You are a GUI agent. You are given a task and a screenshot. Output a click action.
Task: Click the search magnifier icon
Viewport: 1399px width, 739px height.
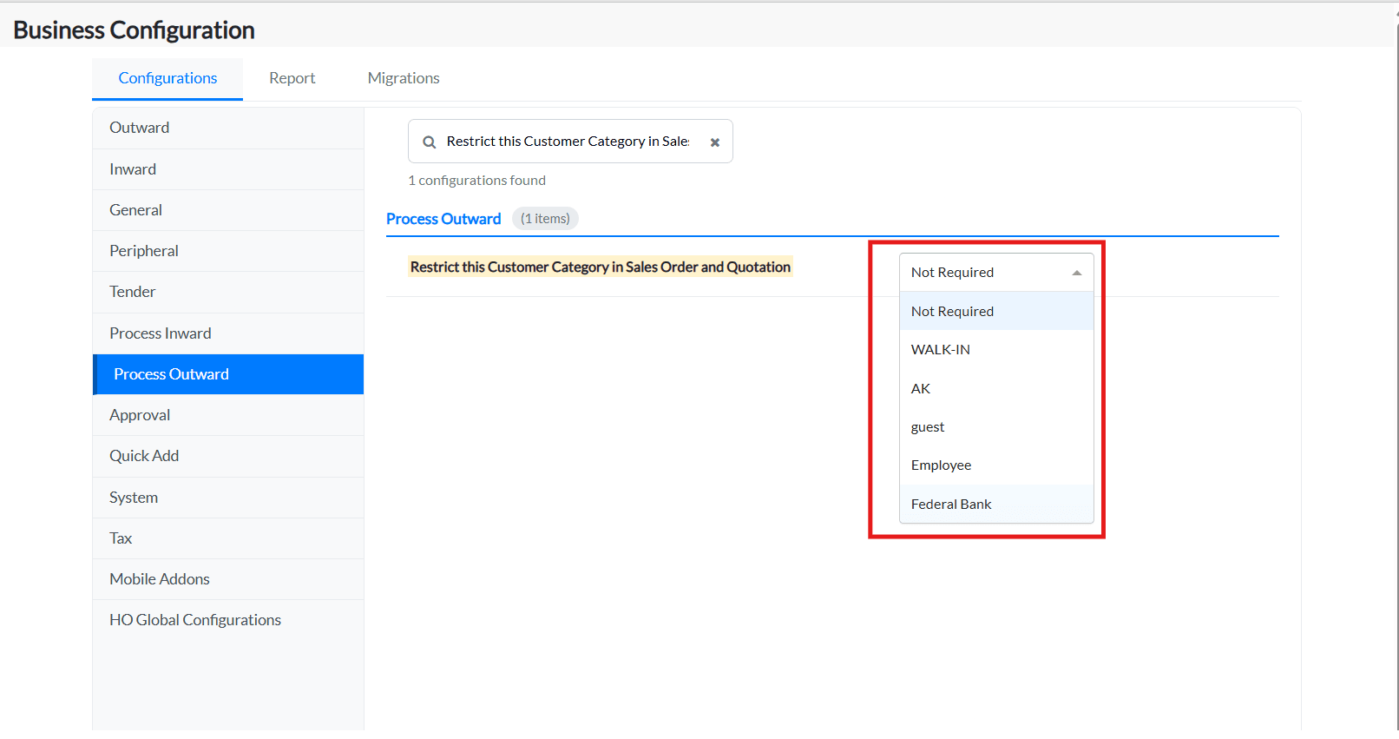point(429,142)
